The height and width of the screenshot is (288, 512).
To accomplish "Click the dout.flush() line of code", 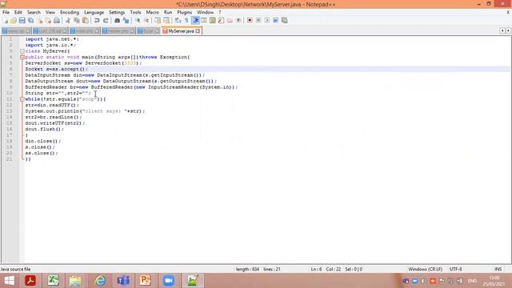I will [45, 129].
